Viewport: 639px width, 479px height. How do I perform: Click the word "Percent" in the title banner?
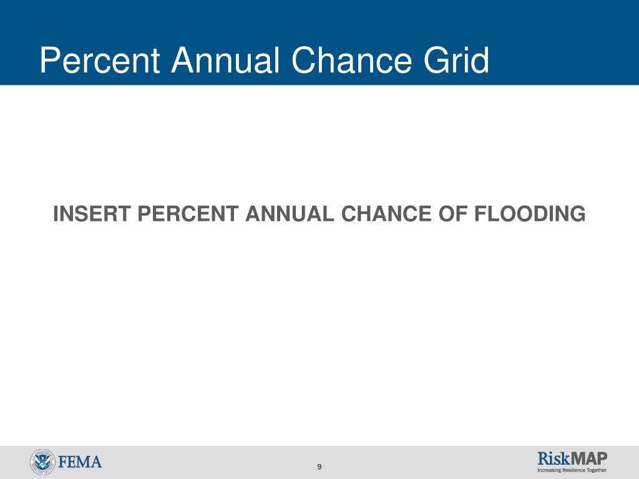click(x=100, y=60)
